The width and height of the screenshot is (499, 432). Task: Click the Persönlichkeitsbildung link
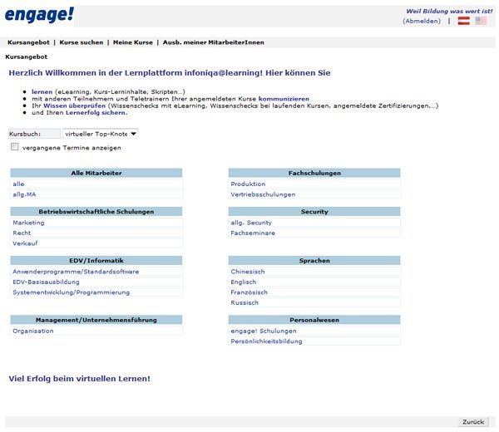tap(266, 341)
